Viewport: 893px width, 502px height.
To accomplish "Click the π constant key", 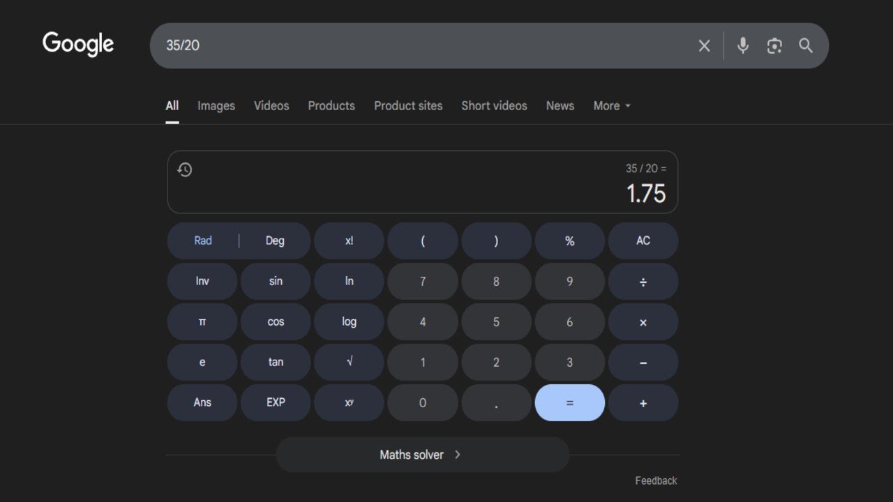I will coord(202,321).
